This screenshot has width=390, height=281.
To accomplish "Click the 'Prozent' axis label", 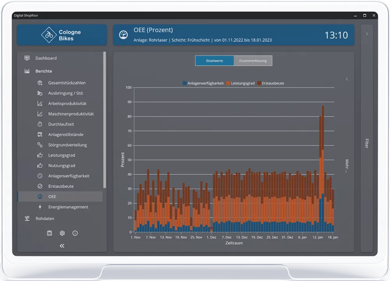I will [122, 159].
